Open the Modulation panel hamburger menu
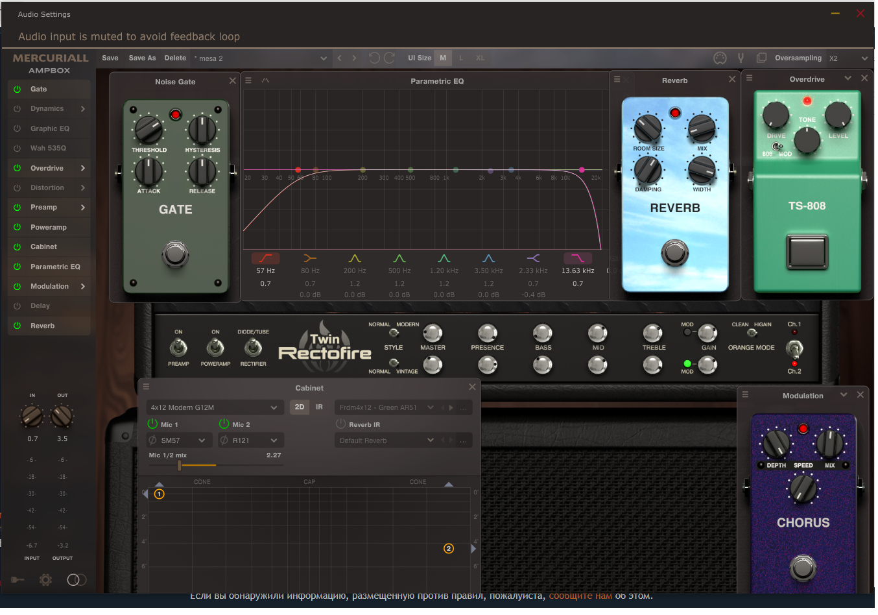 click(746, 394)
